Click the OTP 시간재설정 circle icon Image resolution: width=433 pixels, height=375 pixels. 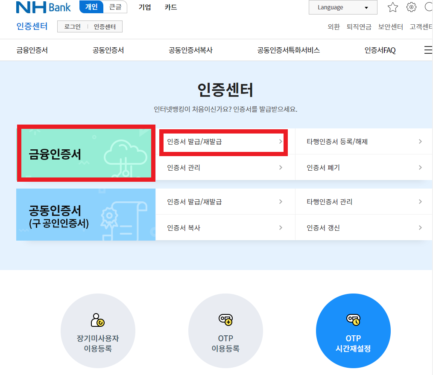pos(353,331)
